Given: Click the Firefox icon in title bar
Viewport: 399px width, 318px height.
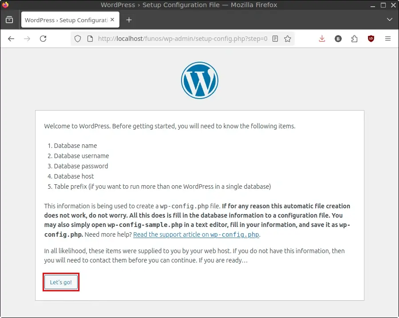Looking at the screenshot, I should coord(5,5).
